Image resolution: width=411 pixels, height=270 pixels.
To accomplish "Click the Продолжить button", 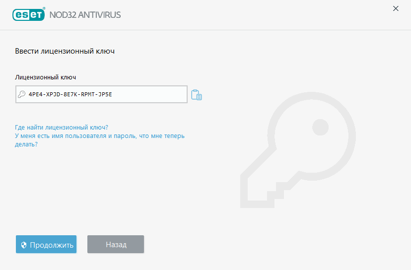I will 46,244.
